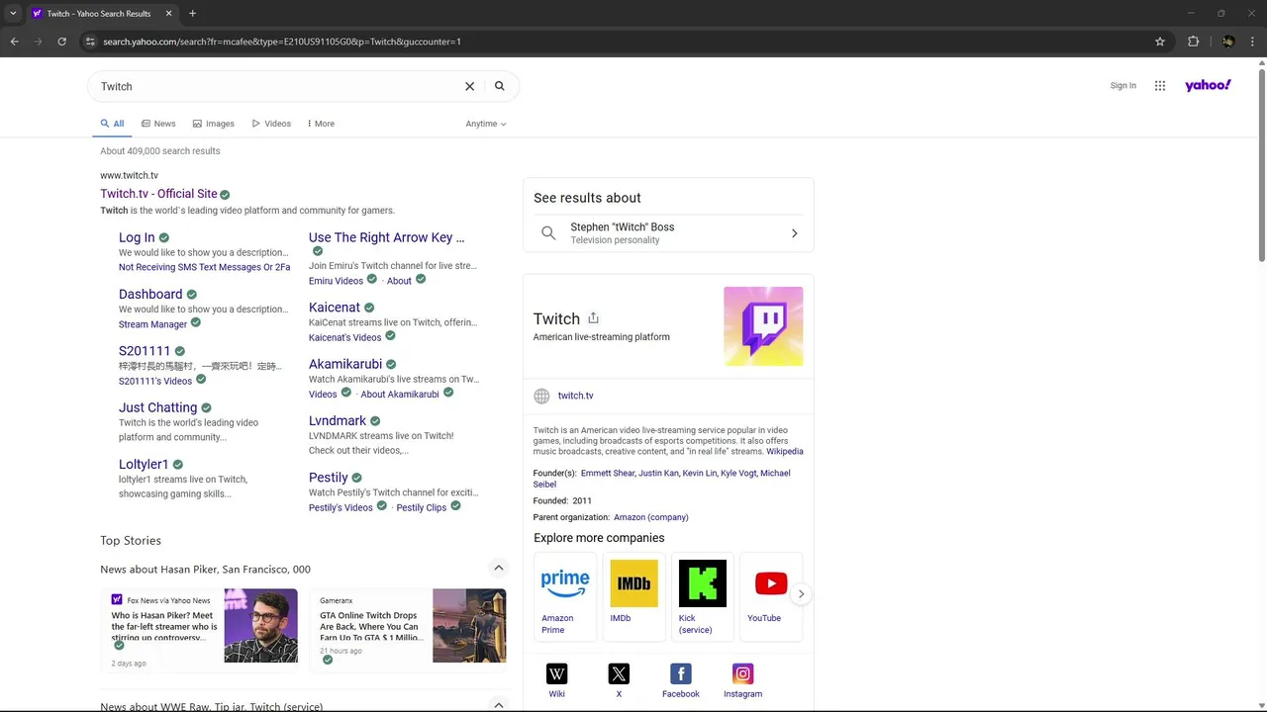Open Stream Manager link
This screenshot has height=712, width=1267.
click(152, 324)
